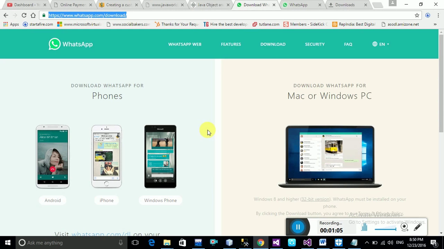The width and height of the screenshot is (444, 249).
Task: Open the EN language dropdown
Action: pyautogui.click(x=381, y=44)
